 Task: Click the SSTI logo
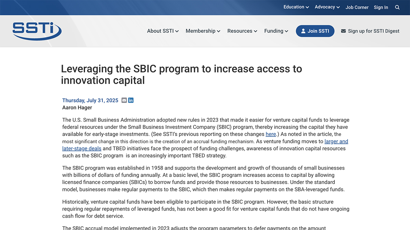click(x=37, y=31)
